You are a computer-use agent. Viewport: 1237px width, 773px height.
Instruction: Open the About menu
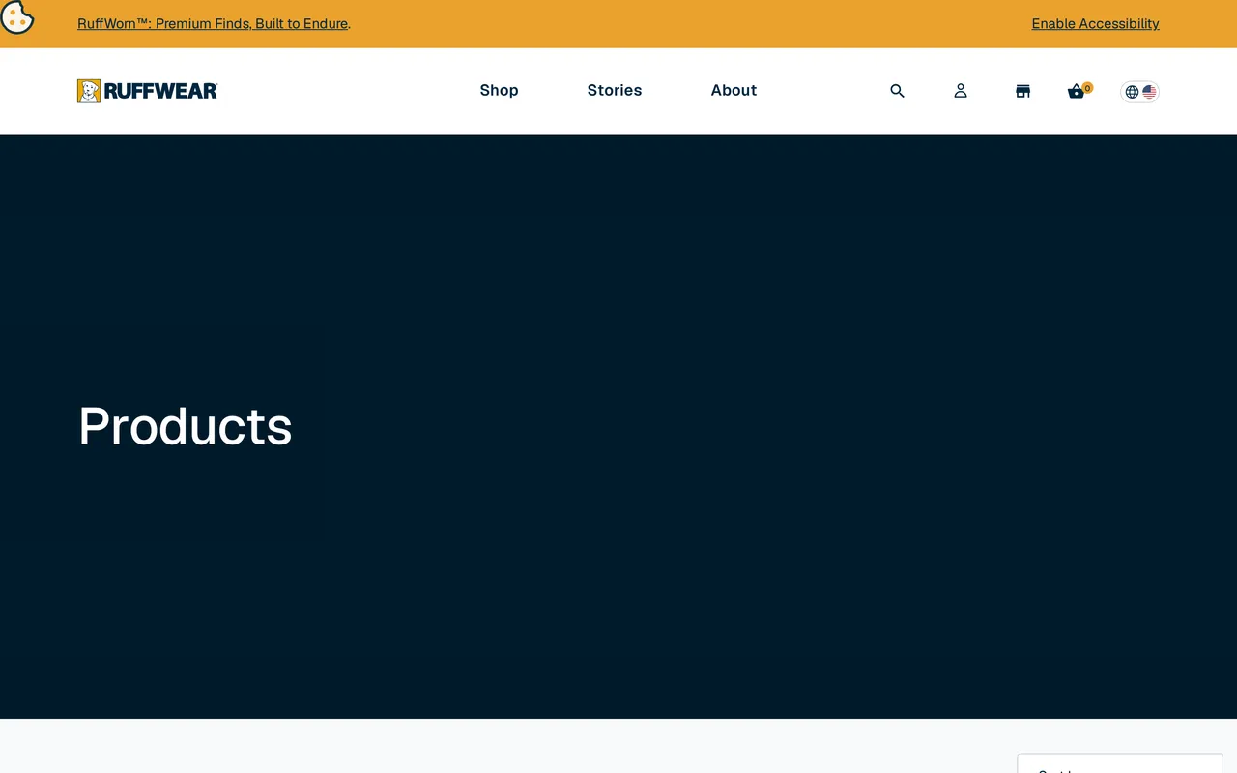[x=734, y=90]
